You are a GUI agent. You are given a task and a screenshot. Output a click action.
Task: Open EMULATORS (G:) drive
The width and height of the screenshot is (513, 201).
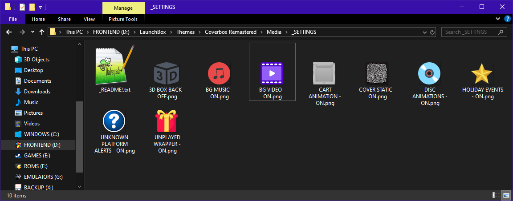point(43,177)
